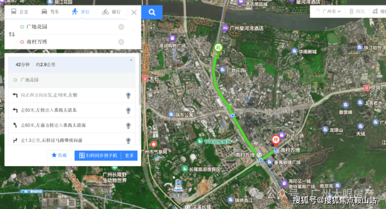The width and height of the screenshot is (386, 209).
Task: Click the route steps list scrollbar
Action: [140, 80]
